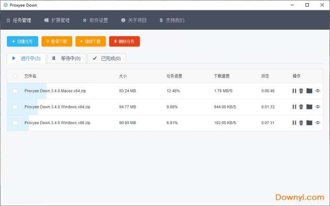Click the 下载速度 column header
Screen dimensions: 330x206
click(x=222, y=76)
